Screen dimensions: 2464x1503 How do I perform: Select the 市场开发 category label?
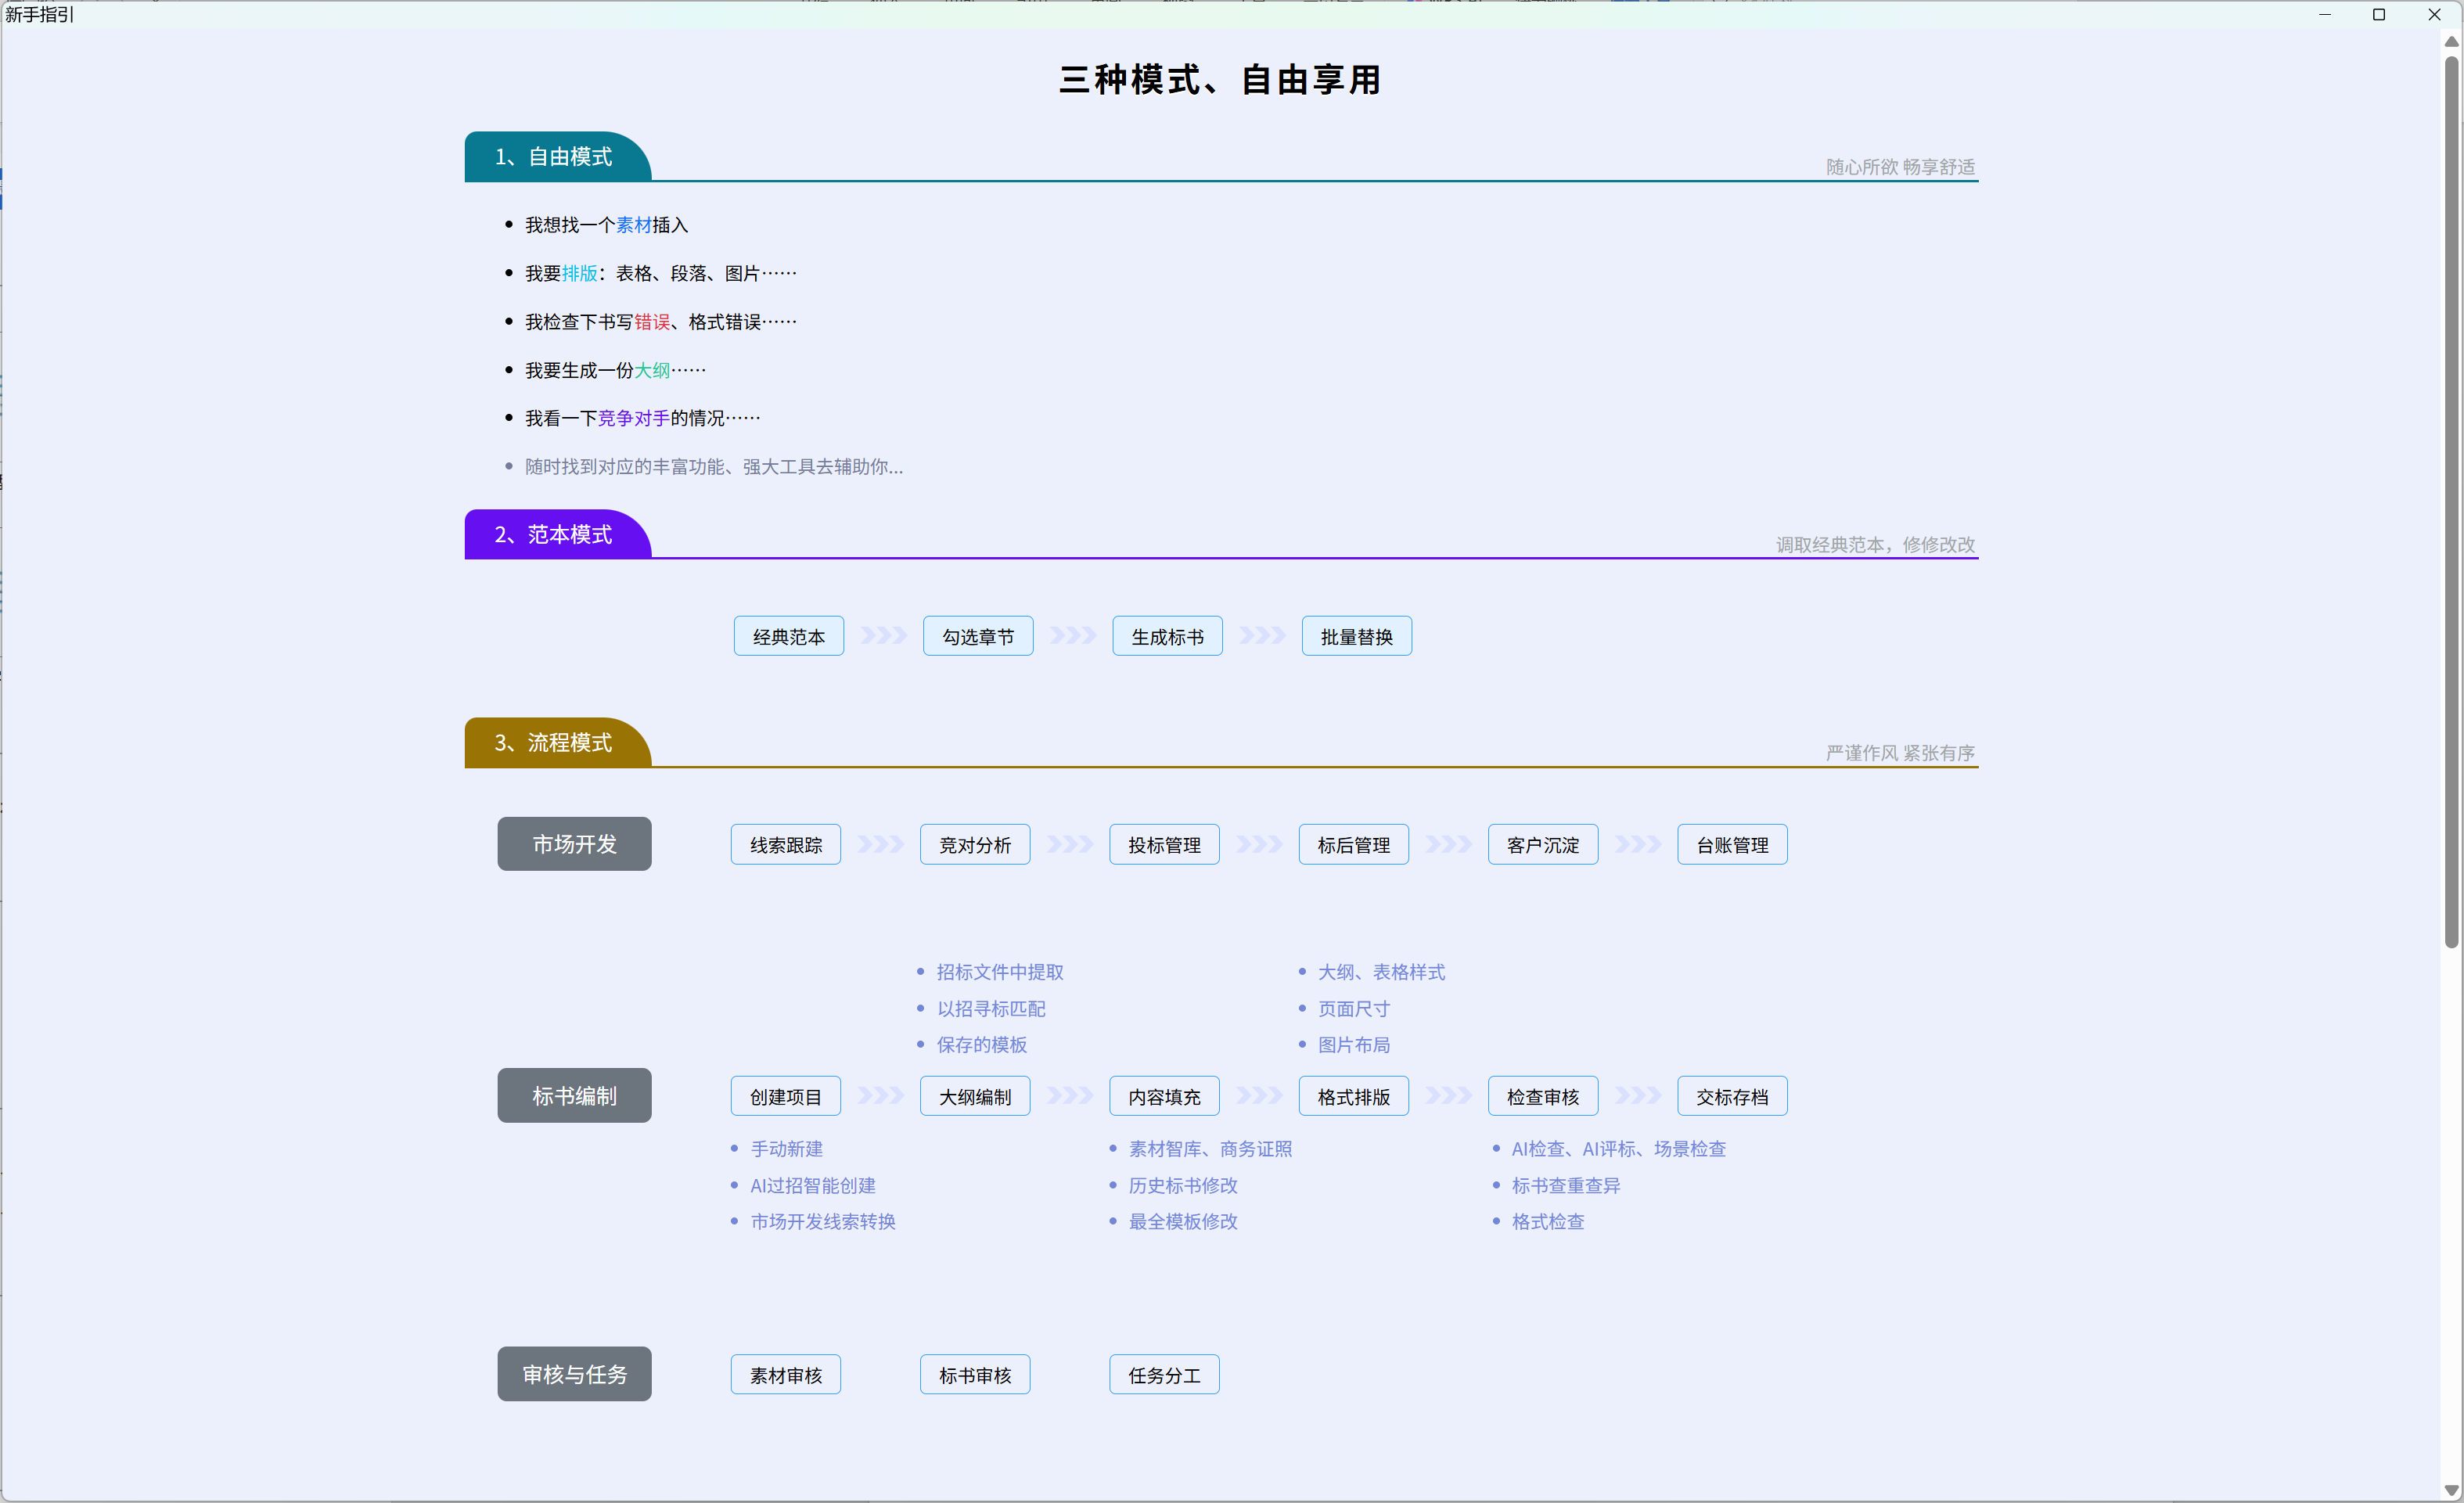(574, 844)
